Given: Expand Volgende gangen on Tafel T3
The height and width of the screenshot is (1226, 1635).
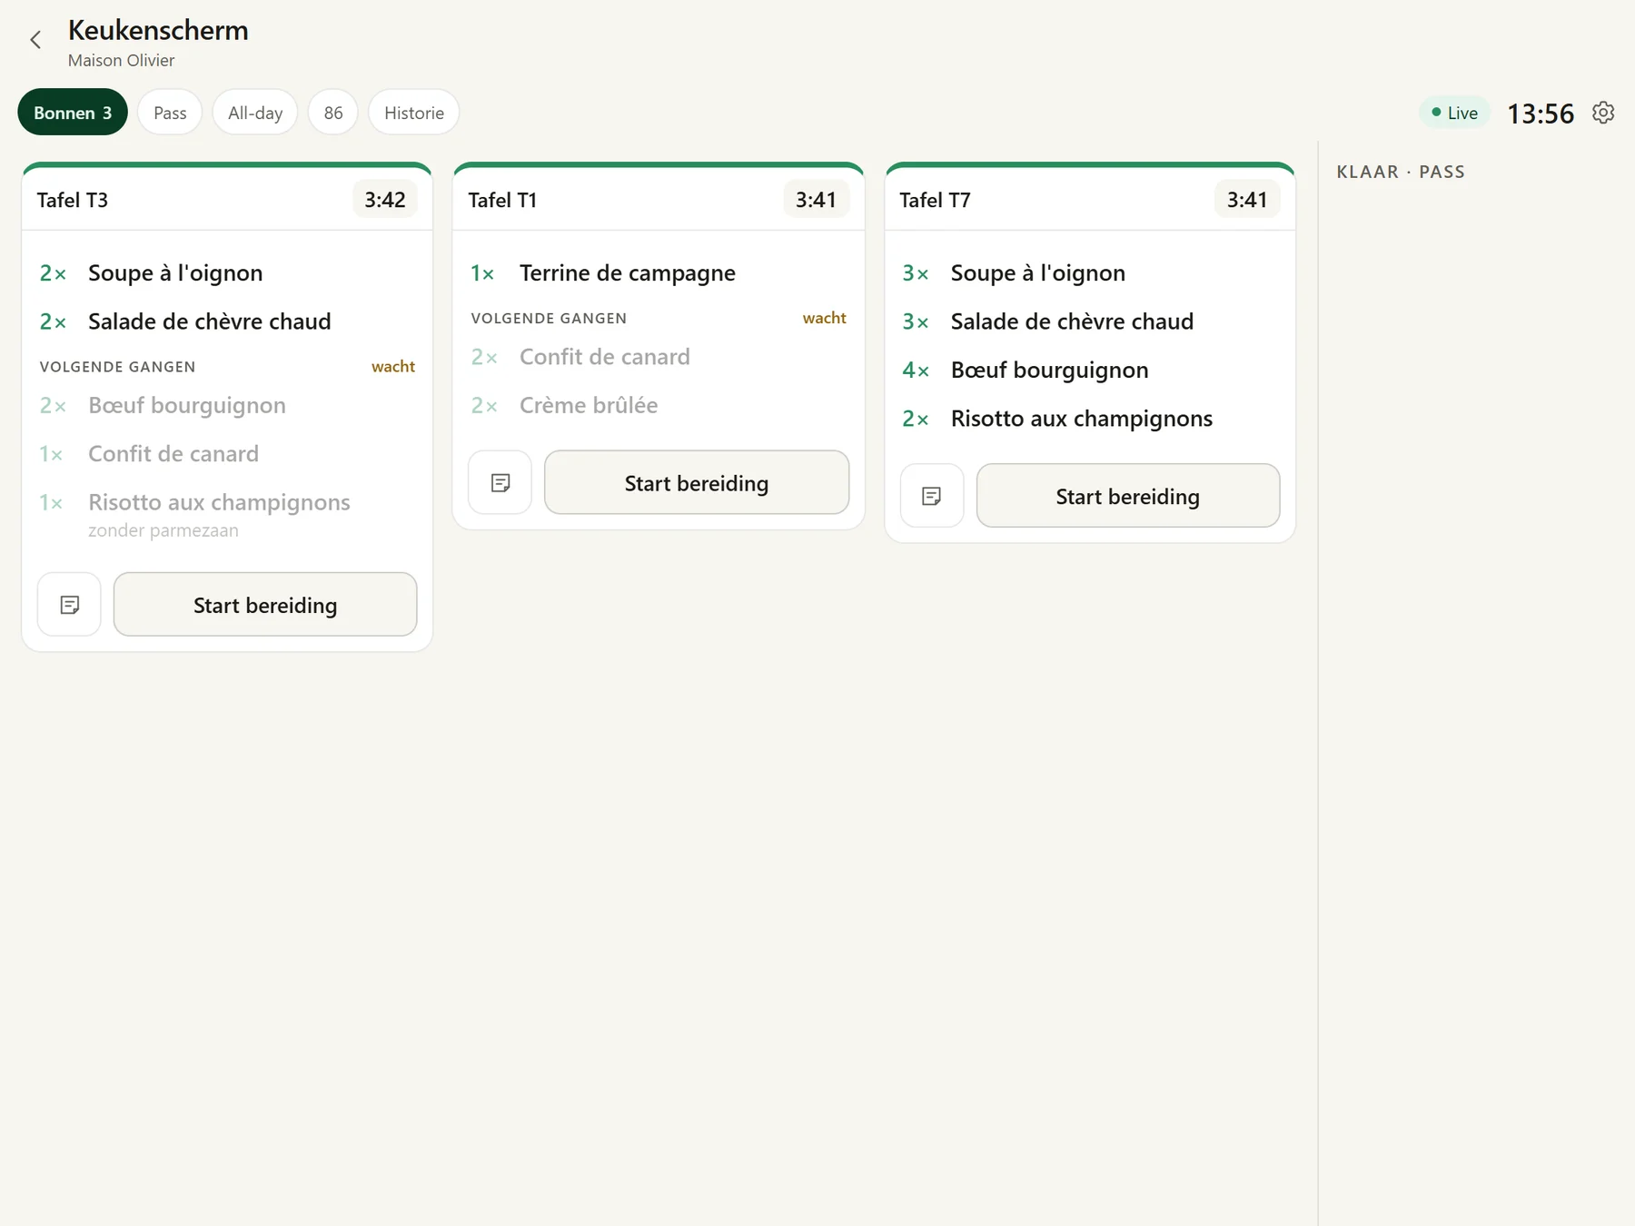Looking at the screenshot, I should coord(227,367).
